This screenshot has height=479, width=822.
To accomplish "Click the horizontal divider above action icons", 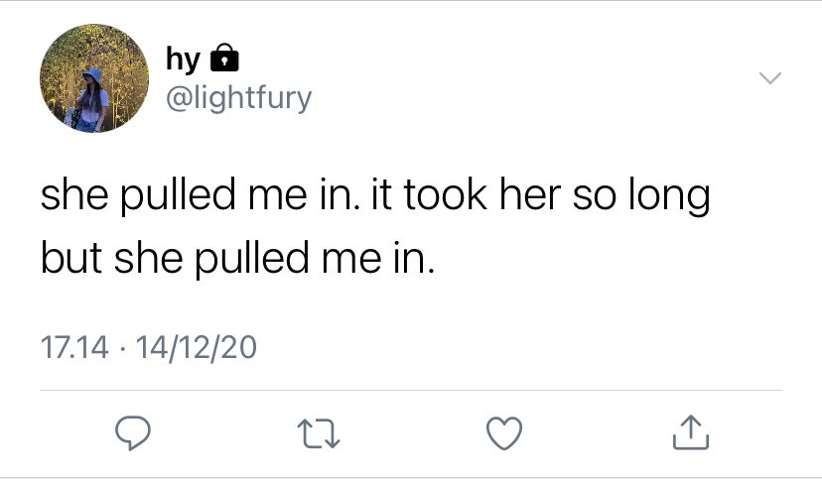I will tap(411, 390).
